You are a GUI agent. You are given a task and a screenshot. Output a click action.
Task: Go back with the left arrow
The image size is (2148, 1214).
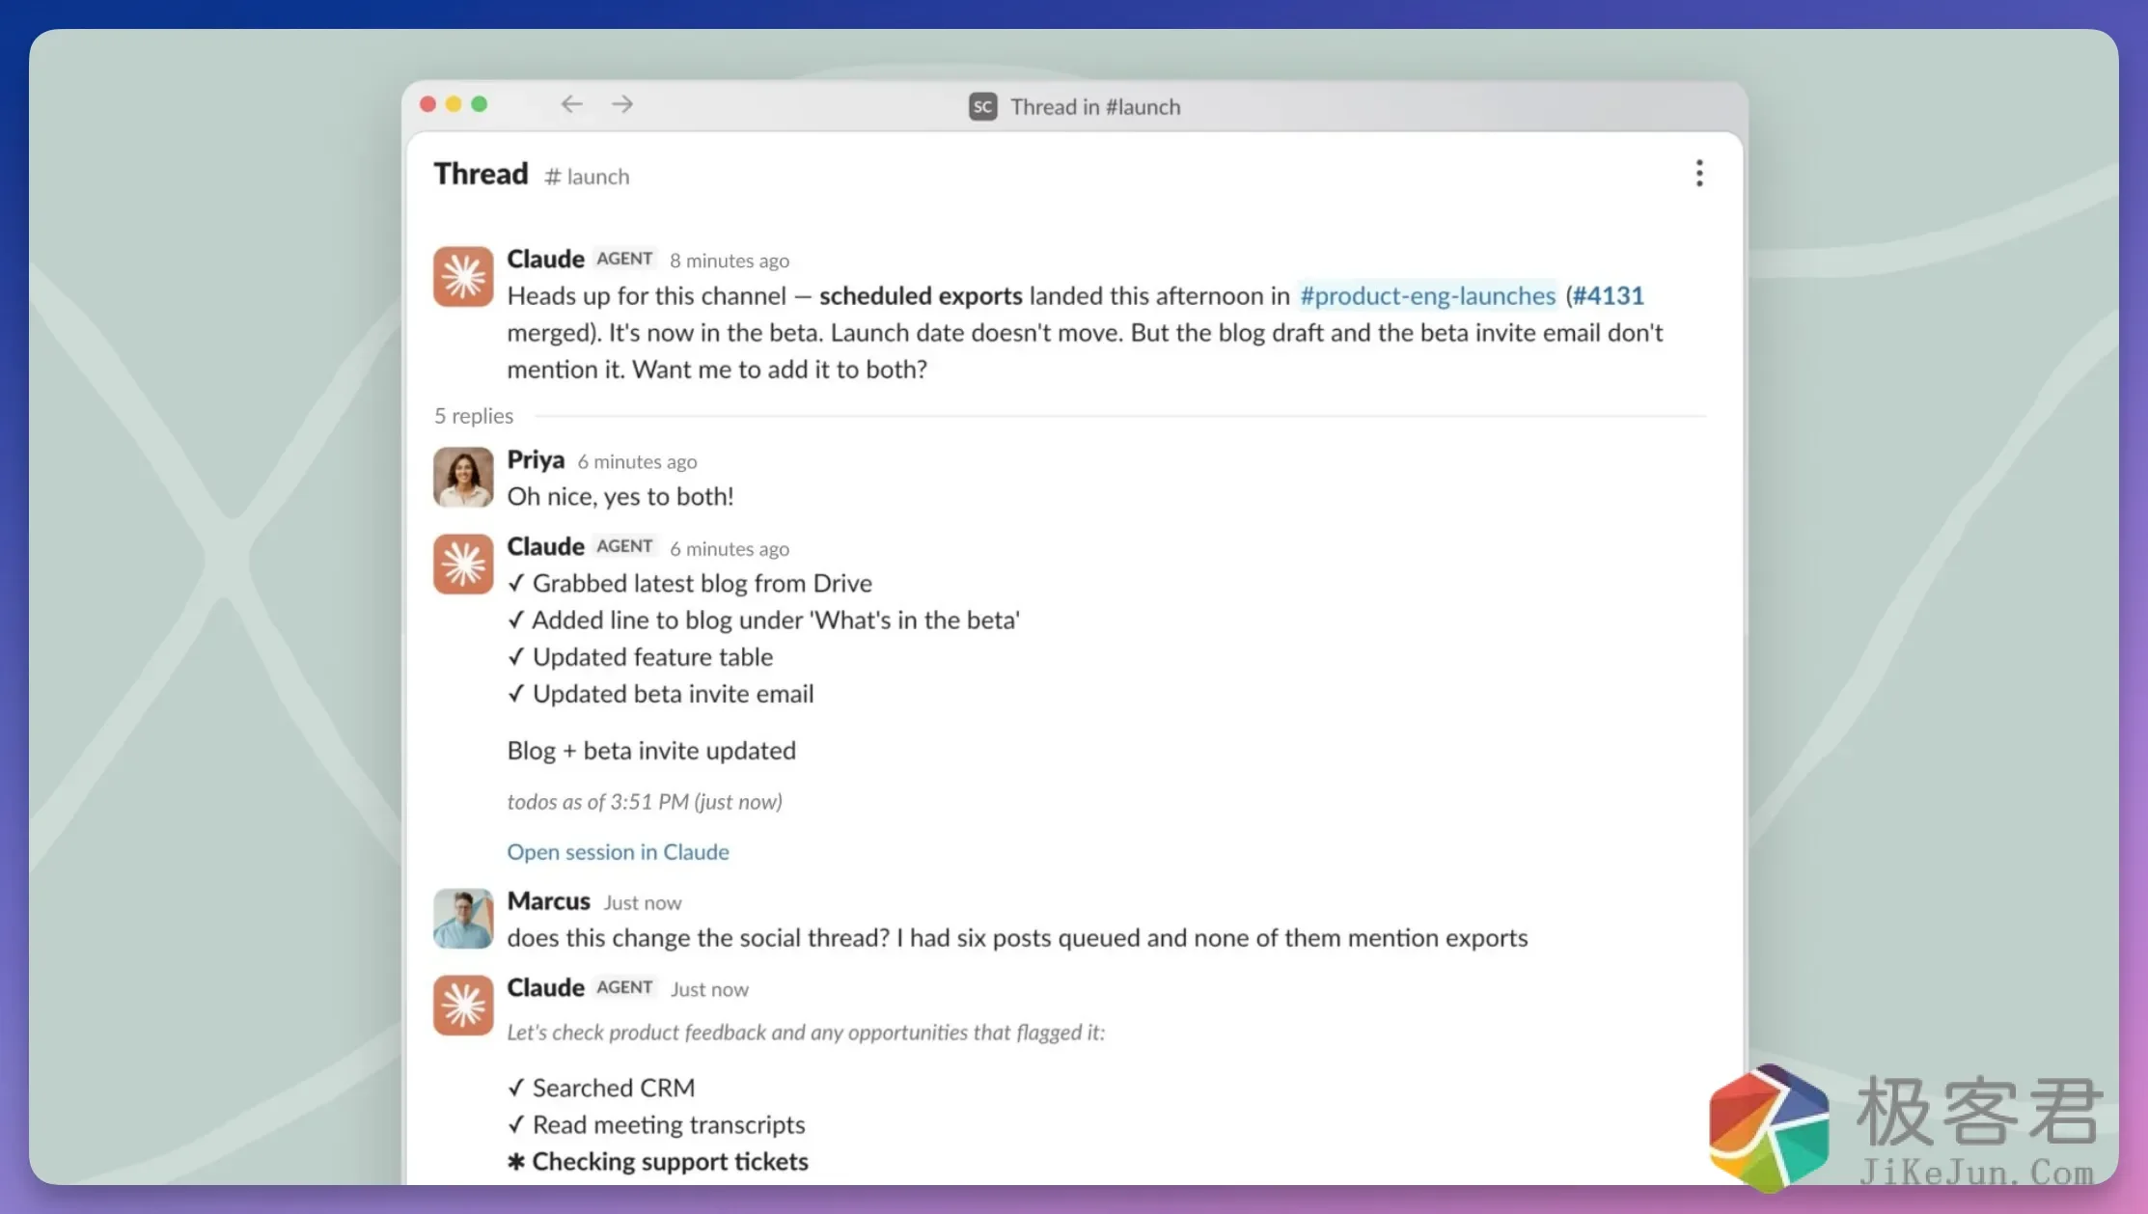(572, 104)
